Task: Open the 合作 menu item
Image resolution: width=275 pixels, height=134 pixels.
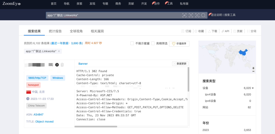Action: (x=157, y=4)
